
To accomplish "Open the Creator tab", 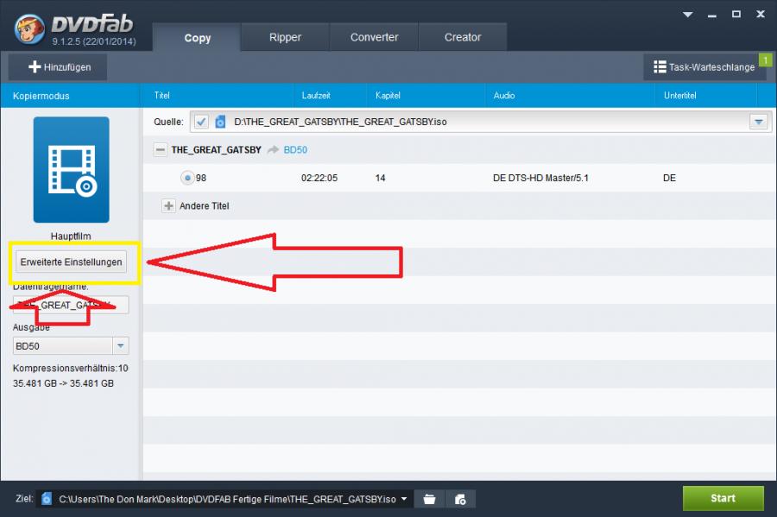I will 463,37.
